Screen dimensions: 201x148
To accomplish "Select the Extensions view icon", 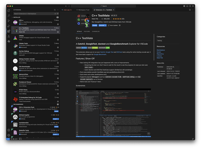I will pyautogui.click(x=9, y=31).
